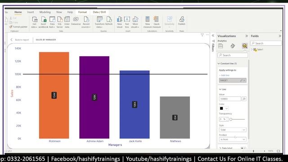288x162 pixels.
Task: Open the Data hub dropdown
Action: pyautogui.click(x=52, y=22)
